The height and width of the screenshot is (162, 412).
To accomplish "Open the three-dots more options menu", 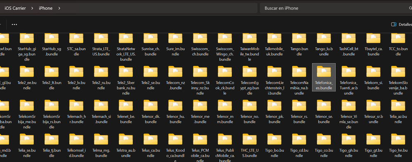I will point(14,24).
